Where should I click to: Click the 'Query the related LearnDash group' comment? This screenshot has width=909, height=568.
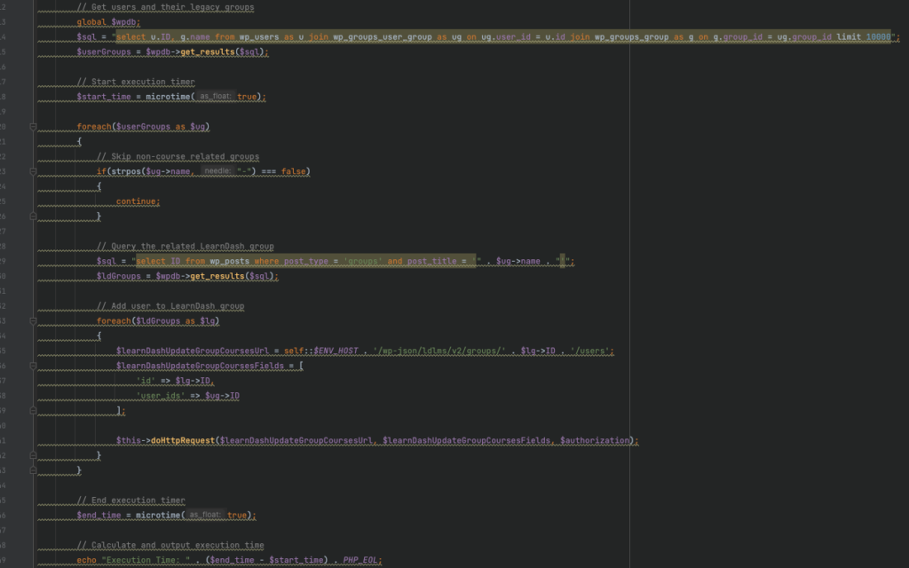[186, 247]
